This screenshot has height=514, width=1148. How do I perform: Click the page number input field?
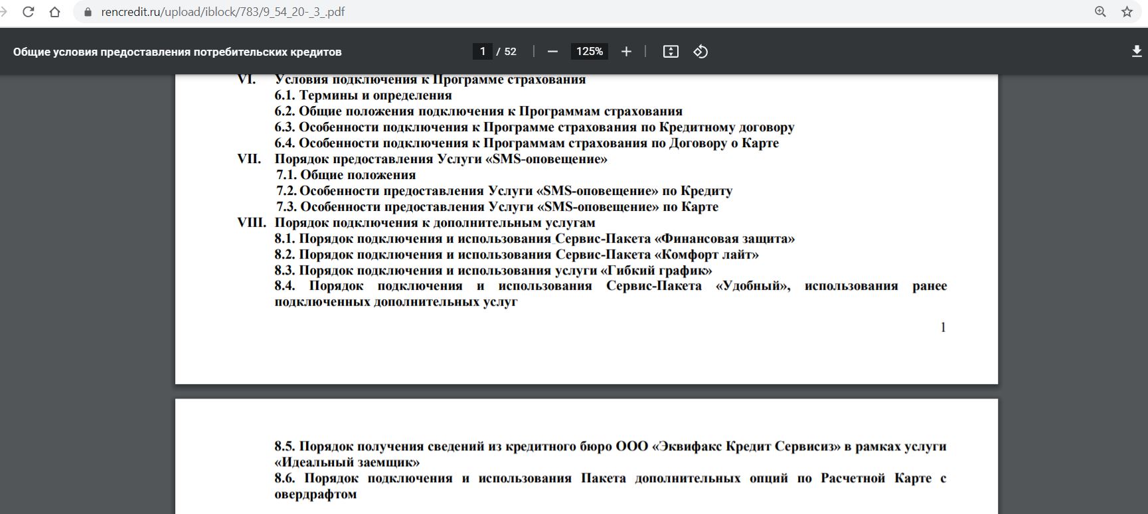(482, 52)
